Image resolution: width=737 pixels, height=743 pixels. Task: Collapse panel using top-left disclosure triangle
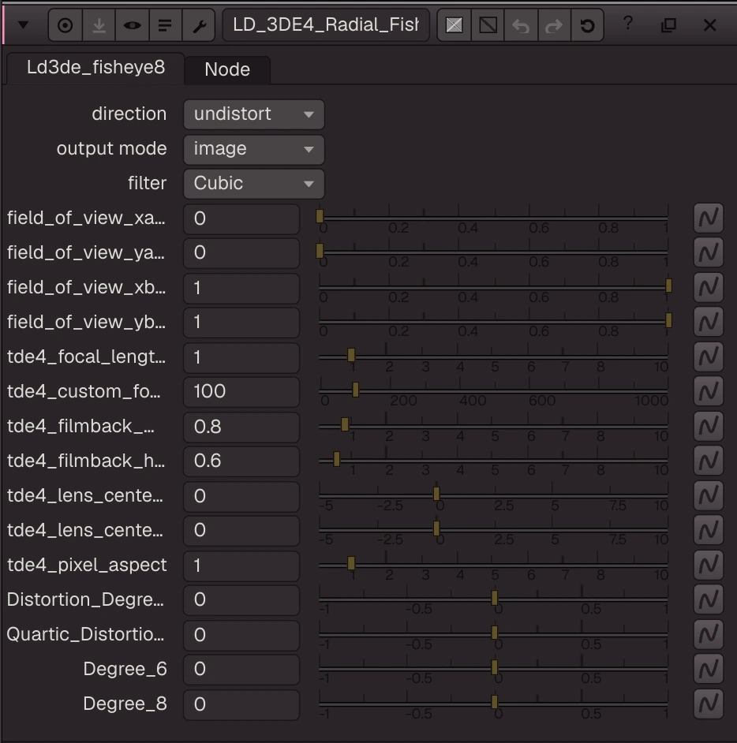(x=23, y=24)
